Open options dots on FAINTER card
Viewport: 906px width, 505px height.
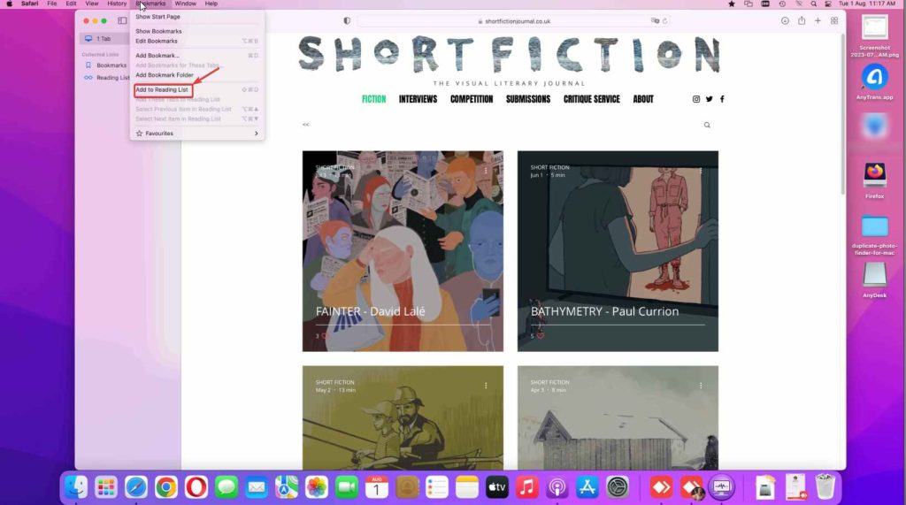click(x=486, y=171)
